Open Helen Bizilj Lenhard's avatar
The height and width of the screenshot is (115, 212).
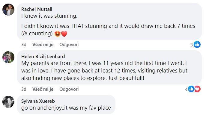click(8, 57)
